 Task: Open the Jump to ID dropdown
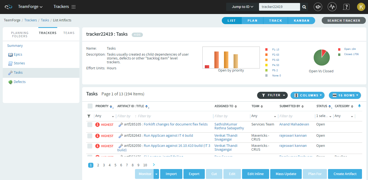click(x=243, y=7)
